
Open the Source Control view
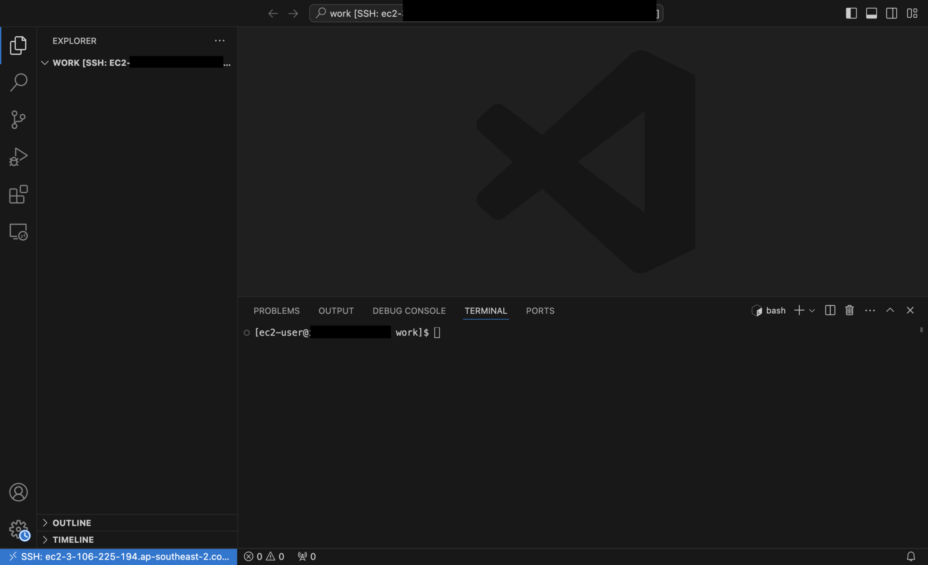tap(18, 119)
